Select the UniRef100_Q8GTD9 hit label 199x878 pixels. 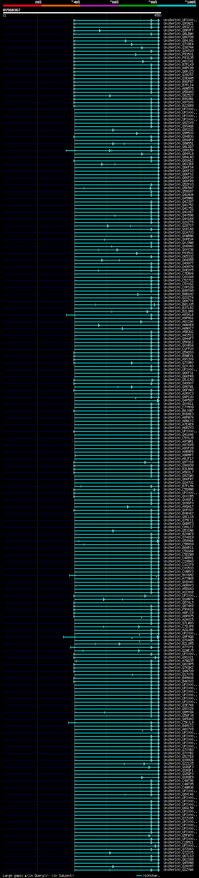click(178, 37)
